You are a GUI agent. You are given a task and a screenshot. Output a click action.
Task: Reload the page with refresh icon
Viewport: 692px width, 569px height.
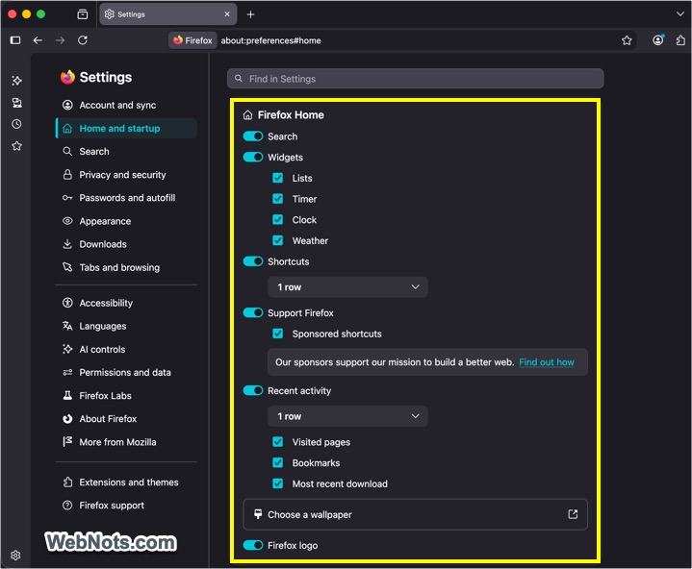(x=83, y=40)
